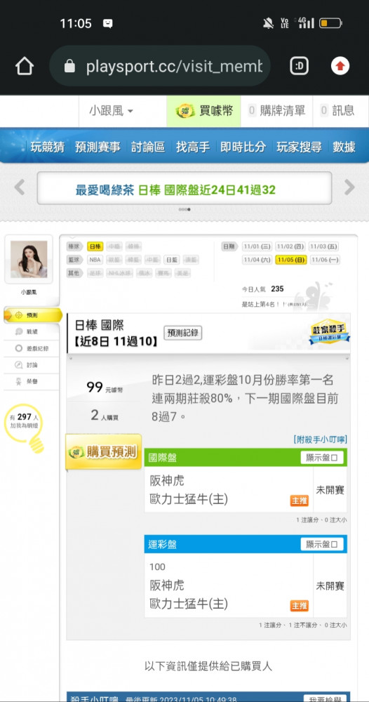The height and width of the screenshot is (702, 369).
Task: Expand the 小跟風 account dropdown
Action: coord(112,111)
